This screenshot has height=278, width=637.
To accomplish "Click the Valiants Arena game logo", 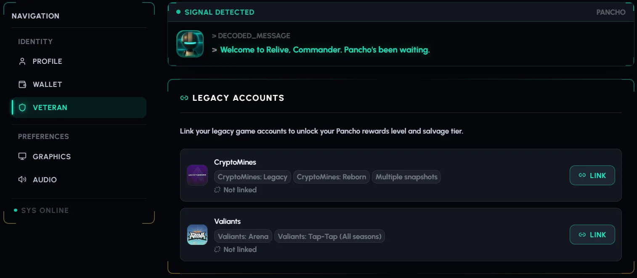I will pyautogui.click(x=197, y=234).
